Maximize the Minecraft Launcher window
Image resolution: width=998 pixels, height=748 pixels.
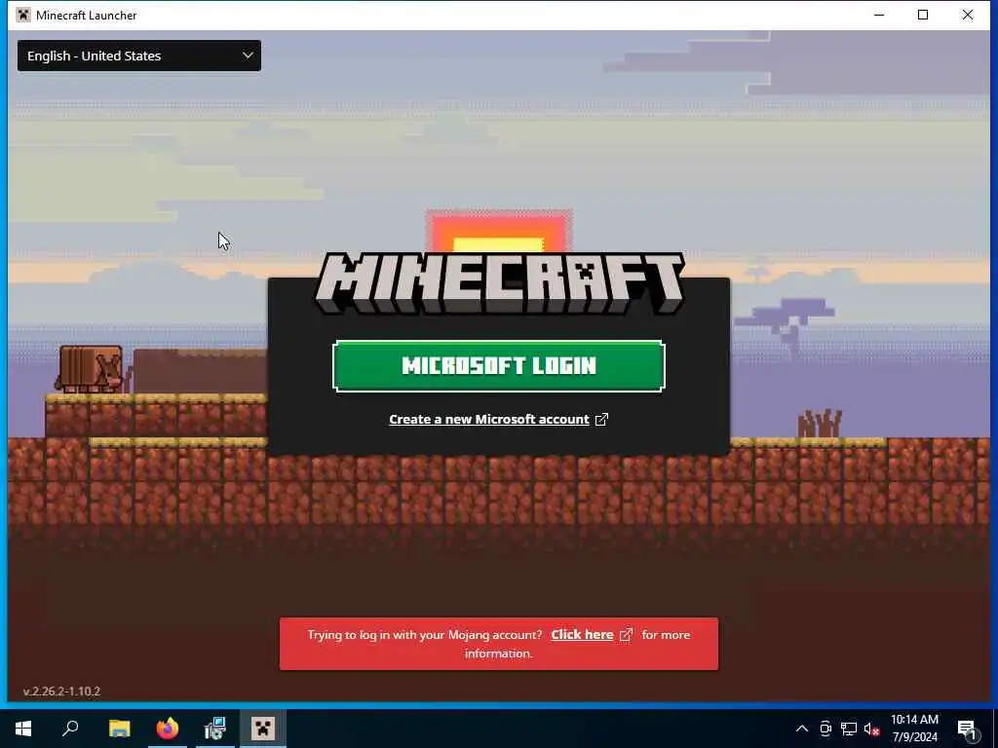point(923,16)
